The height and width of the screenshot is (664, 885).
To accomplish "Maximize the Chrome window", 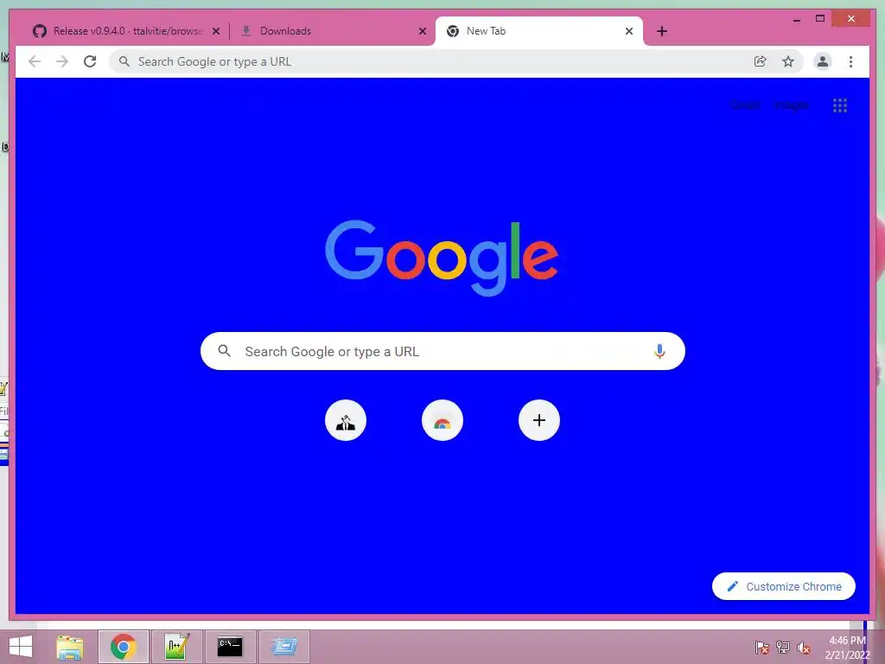I will (820, 19).
